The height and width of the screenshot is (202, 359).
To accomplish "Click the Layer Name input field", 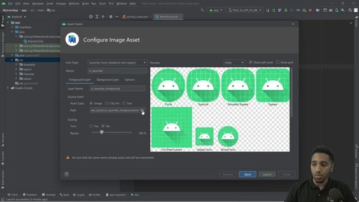I will pos(117,89).
